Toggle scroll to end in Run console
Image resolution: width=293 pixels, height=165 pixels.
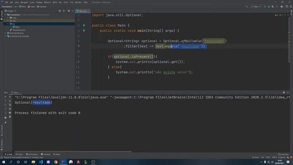click(10, 109)
